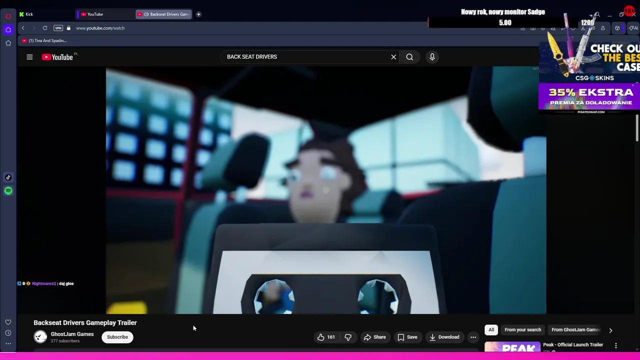Subscribe to GhostJam Games
This screenshot has width=640, height=360.
tap(117, 337)
